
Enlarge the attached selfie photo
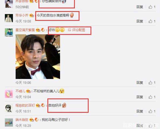pos(38,57)
